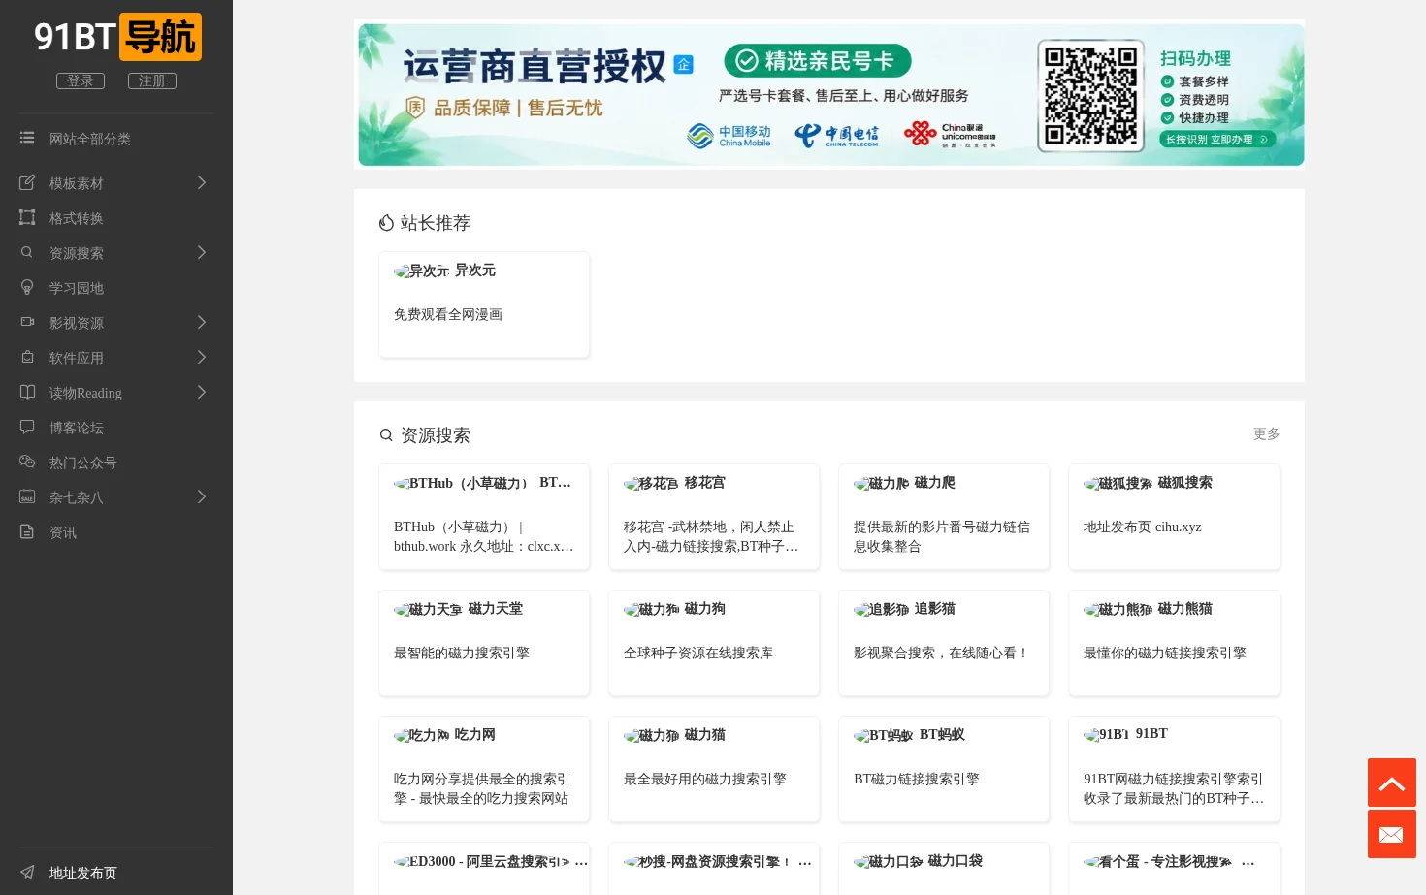Click the bag icon beside 软件应用
Viewport: 1426px width, 895px height.
click(27, 357)
